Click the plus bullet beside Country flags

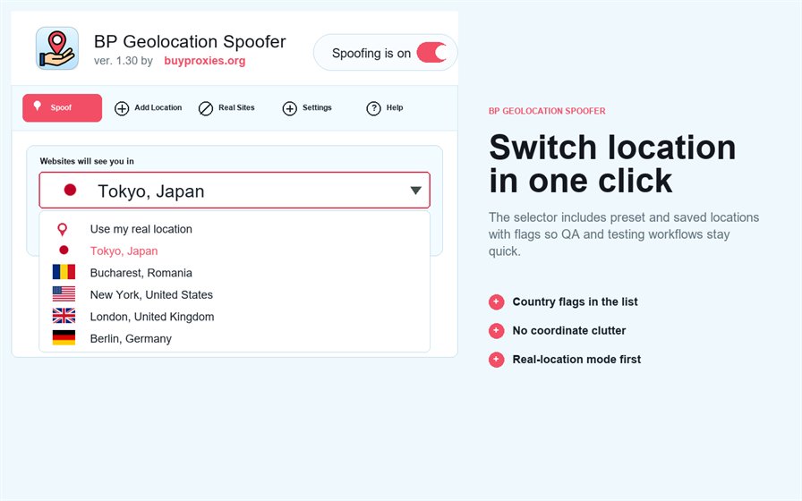pyautogui.click(x=496, y=302)
